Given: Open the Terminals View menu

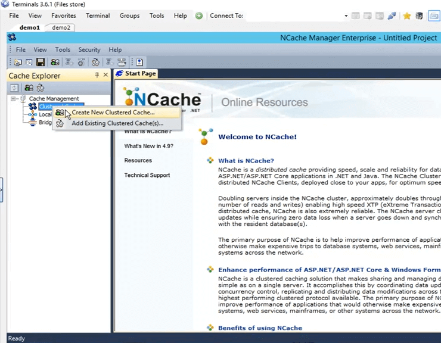Looking at the screenshot, I should pyautogui.click(x=35, y=15).
